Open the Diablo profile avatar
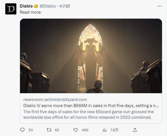The height and width of the screenshot is (136, 167). point(11,9)
